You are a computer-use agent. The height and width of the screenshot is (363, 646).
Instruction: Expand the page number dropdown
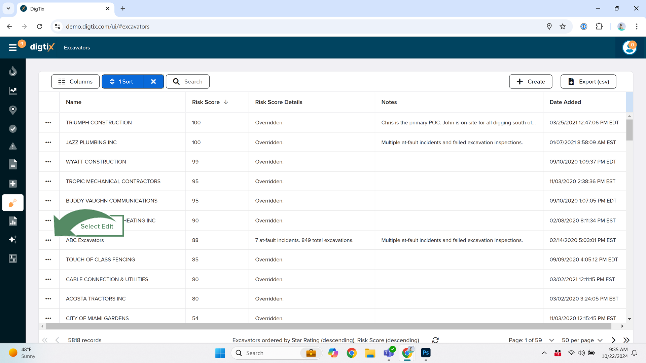click(x=551, y=340)
